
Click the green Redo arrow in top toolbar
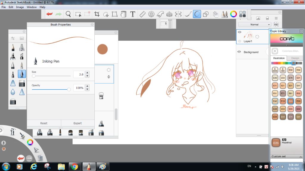(59, 14)
